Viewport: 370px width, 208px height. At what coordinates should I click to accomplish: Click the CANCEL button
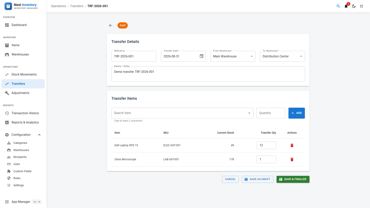230,179
